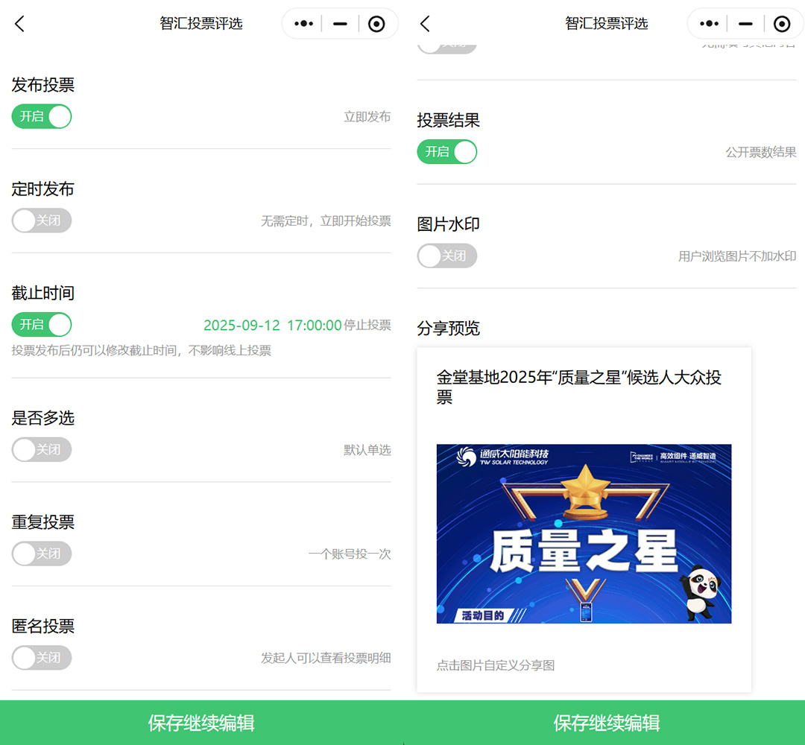Turn off the 投票结果 switch
The height and width of the screenshot is (745, 805).
tap(446, 152)
